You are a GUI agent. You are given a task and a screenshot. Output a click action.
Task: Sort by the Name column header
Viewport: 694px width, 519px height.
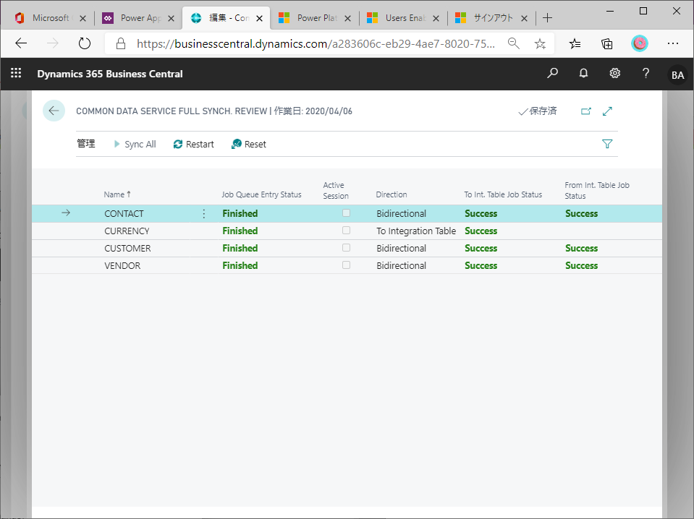(x=117, y=194)
